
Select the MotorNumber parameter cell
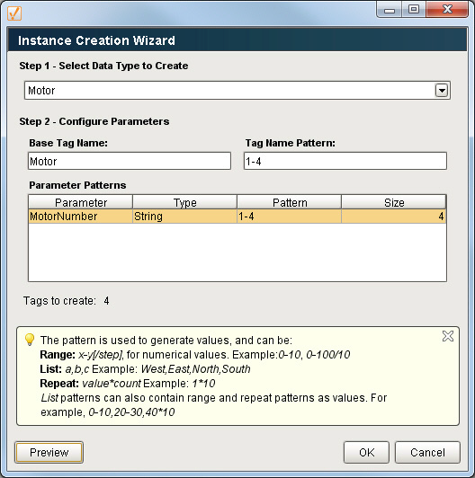pyautogui.click(x=81, y=217)
